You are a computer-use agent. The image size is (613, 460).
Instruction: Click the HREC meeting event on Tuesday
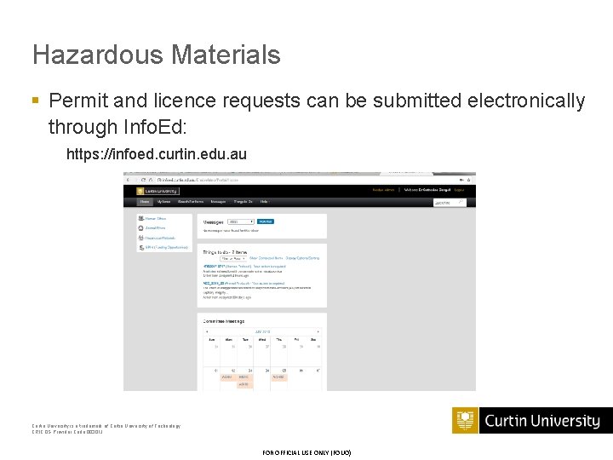click(x=244, y=377)
